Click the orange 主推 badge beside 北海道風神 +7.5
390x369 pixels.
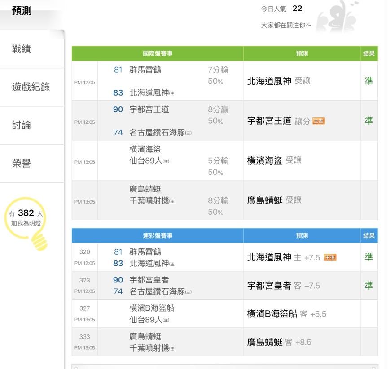(330, 257)
